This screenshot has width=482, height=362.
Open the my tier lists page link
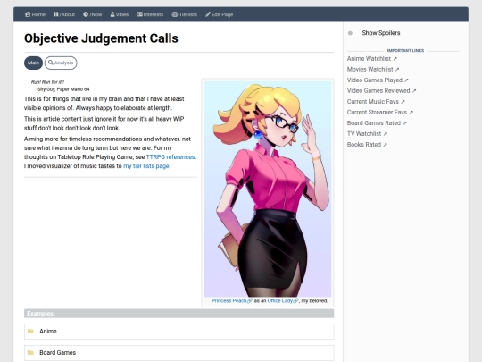point(146,166)
